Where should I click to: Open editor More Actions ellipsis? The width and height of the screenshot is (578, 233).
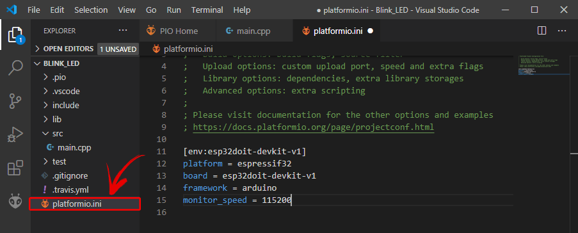[x=562, y=31]
